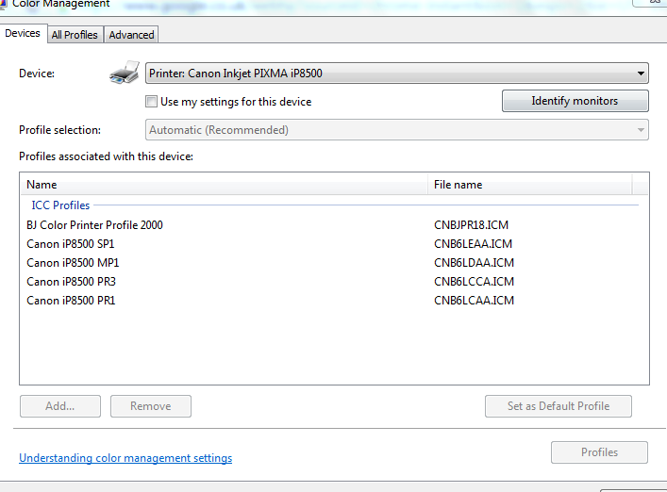Open the Advanced tab

coord(131,35)
